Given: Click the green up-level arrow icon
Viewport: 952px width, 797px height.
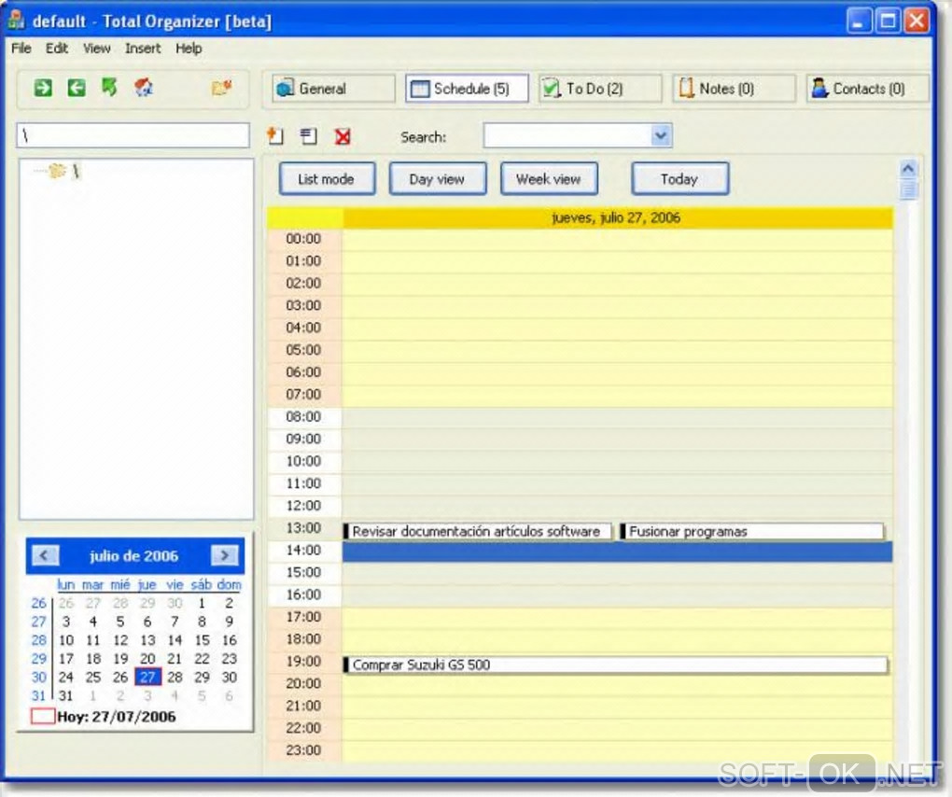Looking at the screenshot, I should pyautogui.click(x=109, y=88).
